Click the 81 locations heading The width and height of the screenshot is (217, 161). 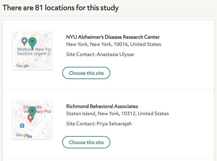point(61,7)
